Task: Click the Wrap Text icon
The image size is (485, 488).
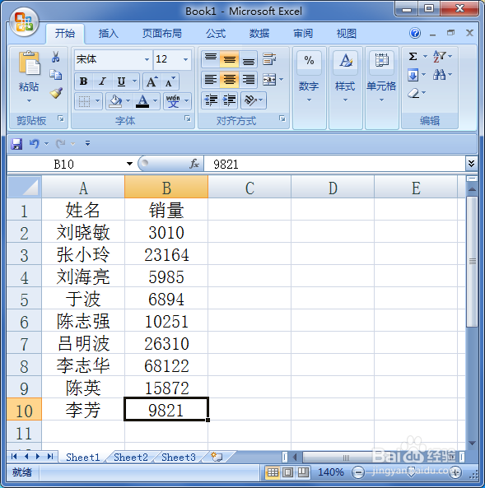Action: [x=269, y=59]
